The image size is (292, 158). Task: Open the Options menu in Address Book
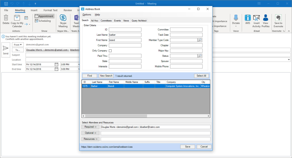pos(87,15)
